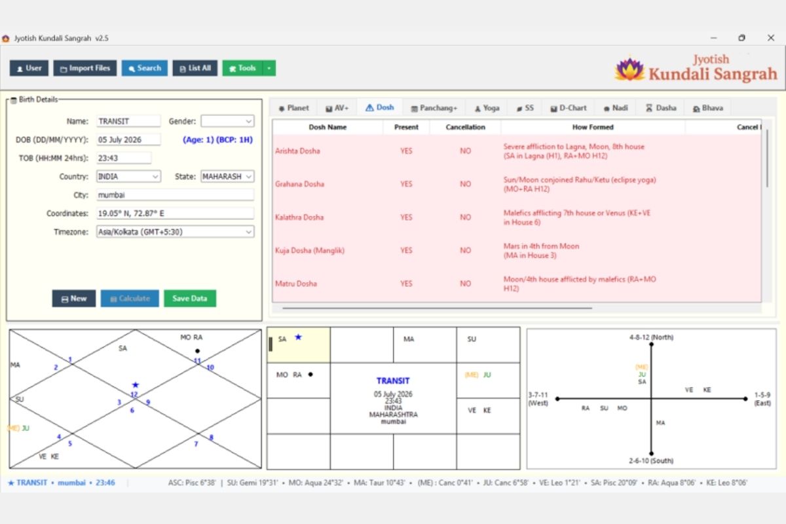
Task: Click the City input field containing mumbai
Action: [x=175, y=195]
